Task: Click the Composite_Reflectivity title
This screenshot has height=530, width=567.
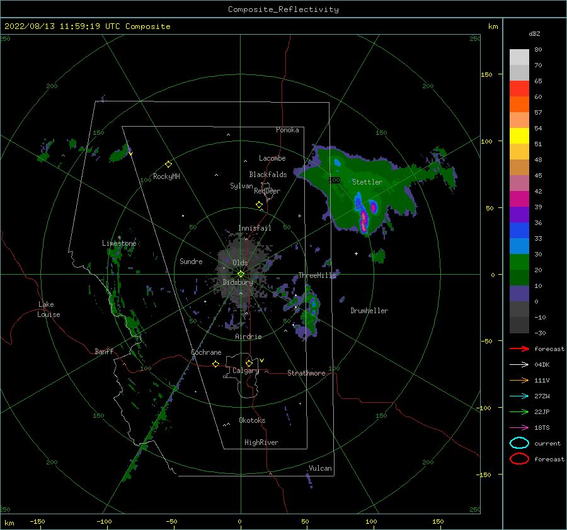Action: 283,9
